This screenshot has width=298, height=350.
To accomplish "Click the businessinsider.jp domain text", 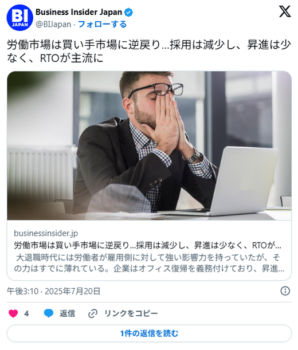I will click(46, 233).
